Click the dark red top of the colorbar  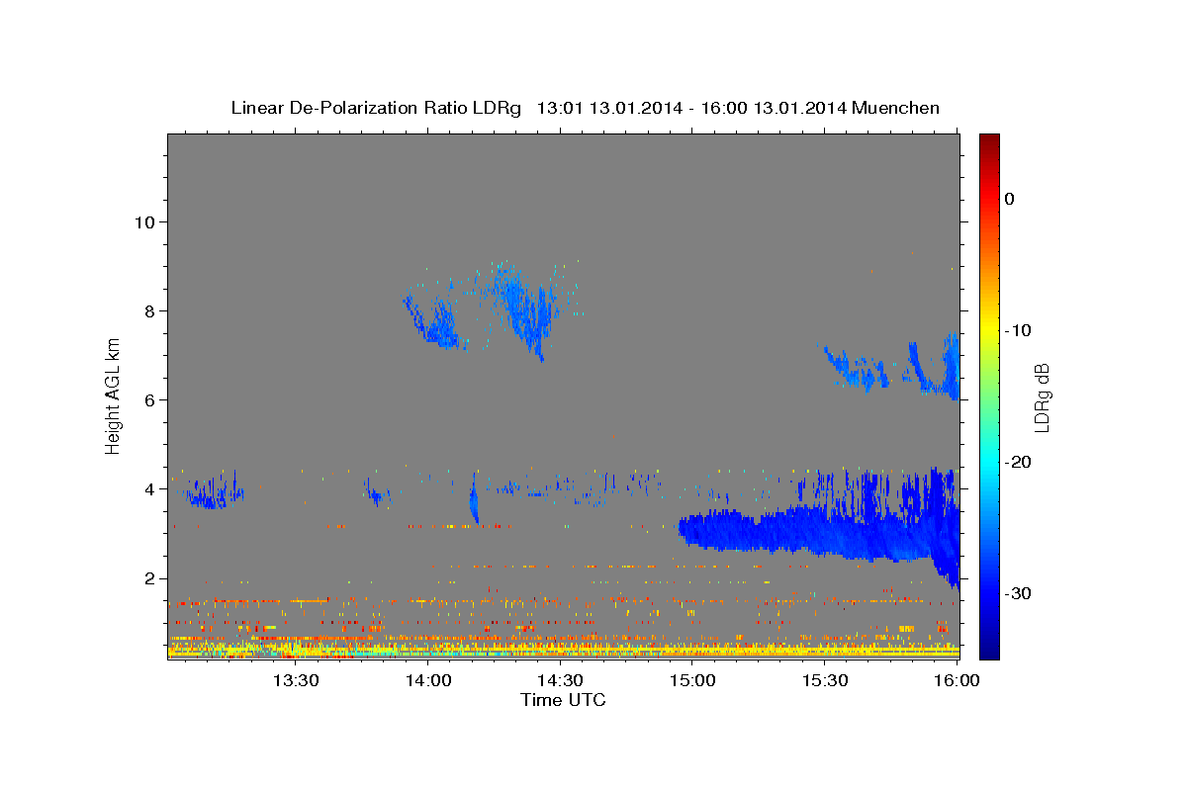coord(989,143)
